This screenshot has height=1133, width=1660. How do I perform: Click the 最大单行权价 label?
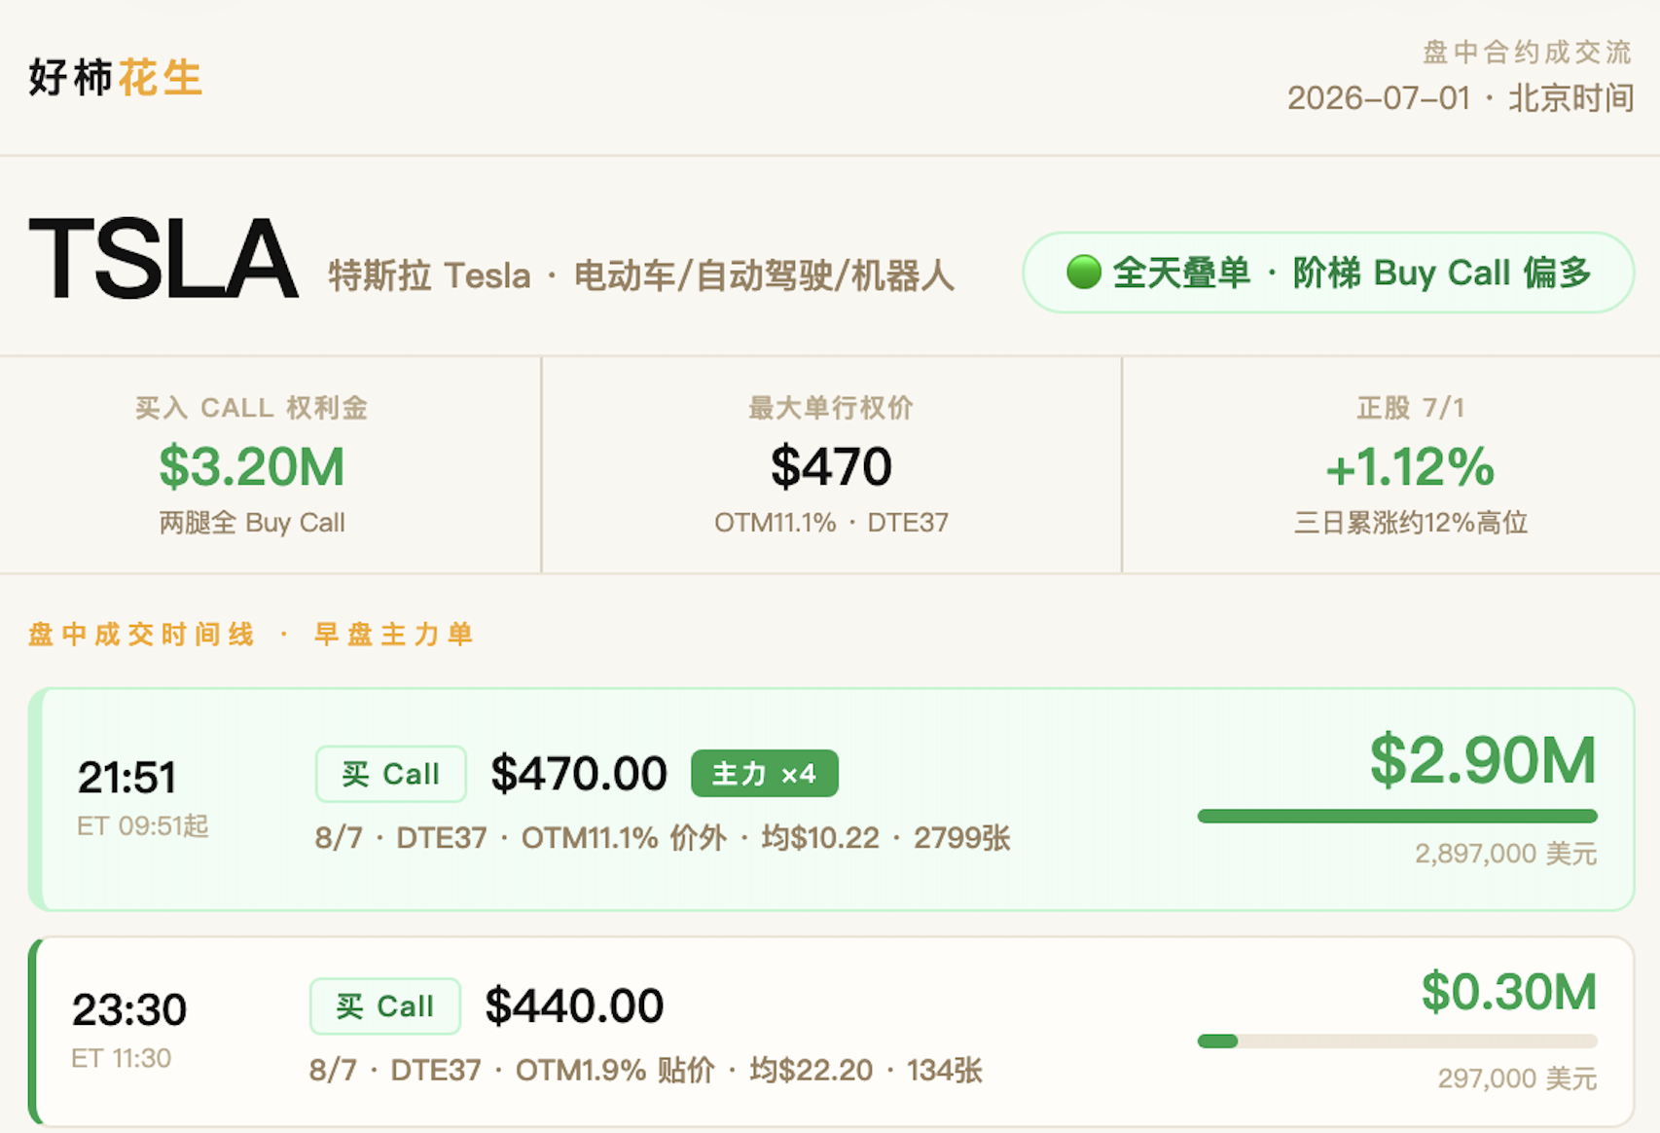coord(831,408)
